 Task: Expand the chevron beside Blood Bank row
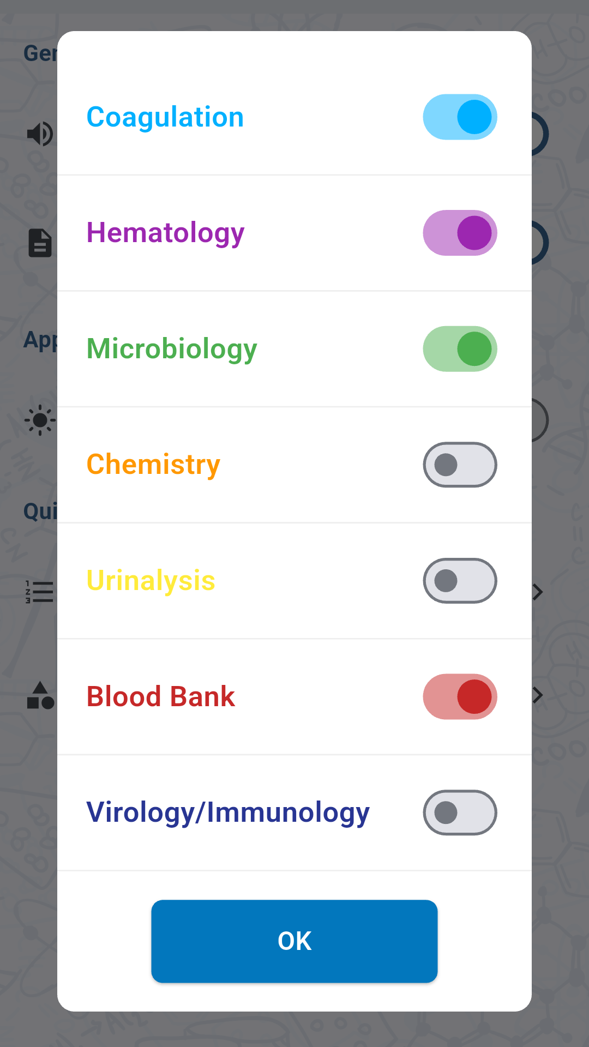[538, 695]
